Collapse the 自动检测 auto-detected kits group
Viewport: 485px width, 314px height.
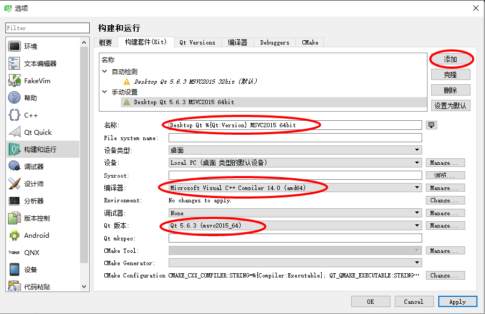click(x=105, y=71)
